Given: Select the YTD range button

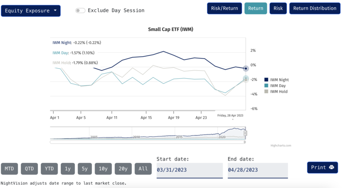Looking at the screenshot, I should pos(49,169).
